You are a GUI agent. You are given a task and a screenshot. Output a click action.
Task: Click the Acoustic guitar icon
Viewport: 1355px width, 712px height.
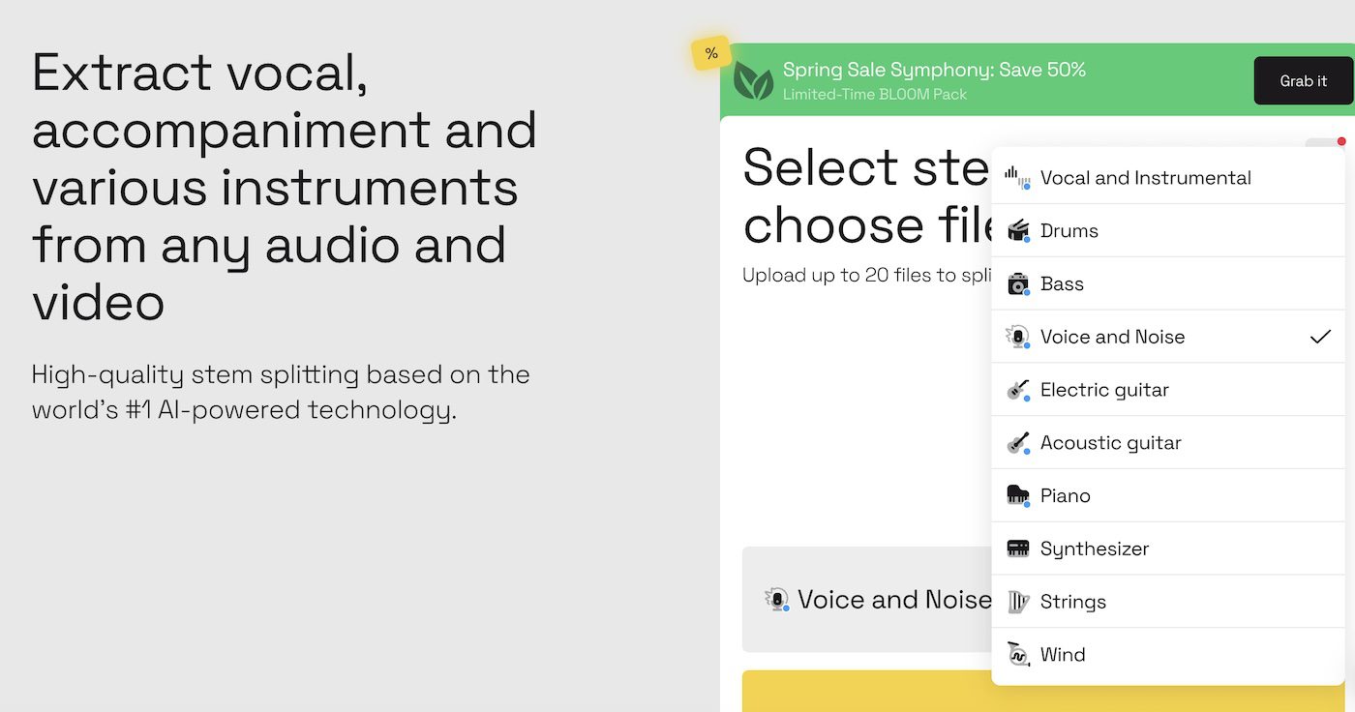click(x=1016, y=442)
